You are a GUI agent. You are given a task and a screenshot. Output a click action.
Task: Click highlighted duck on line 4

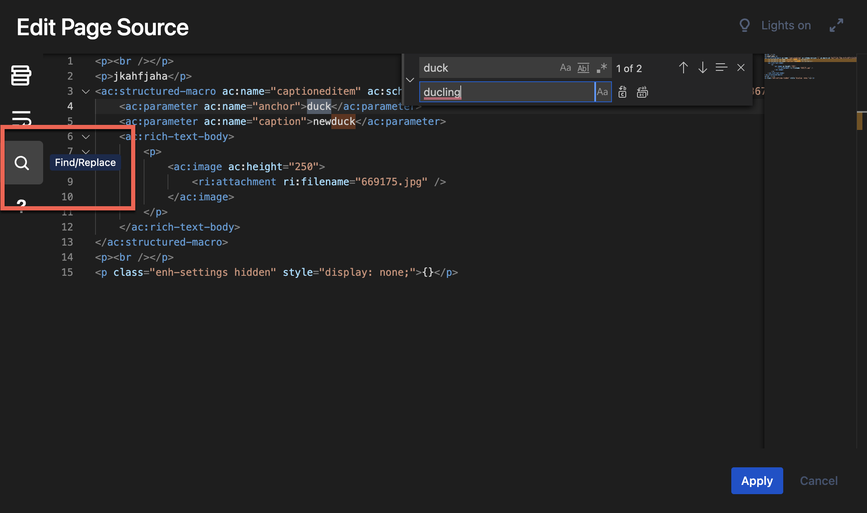(319, 106)
